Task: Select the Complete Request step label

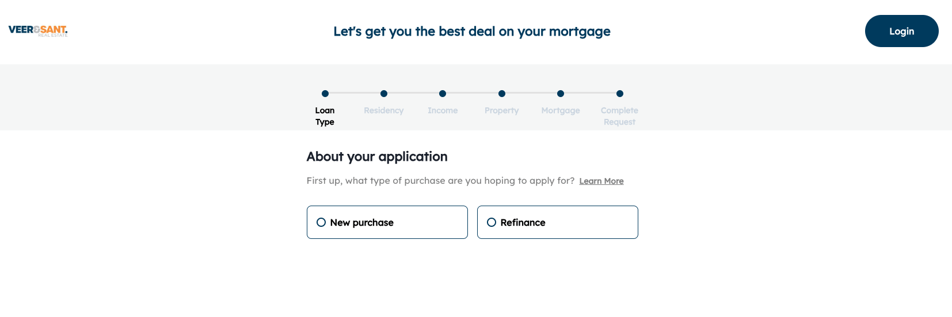Action: (x=619, y=116)
